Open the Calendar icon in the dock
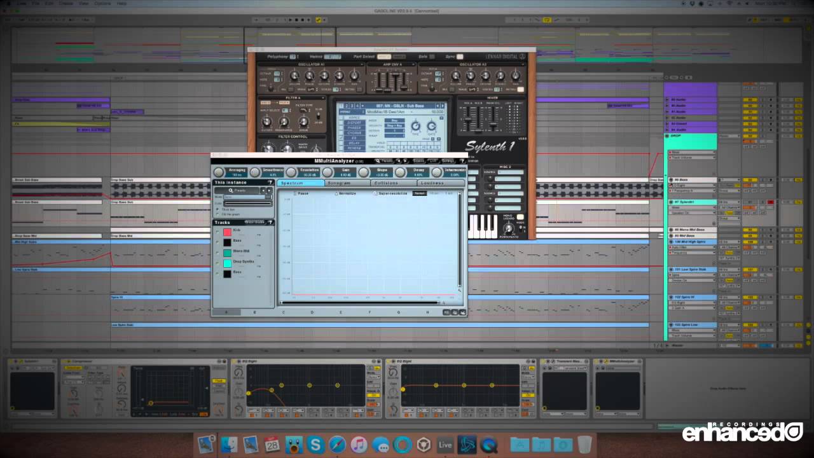This screenshot has width=814, height=458. click(272, 444)
